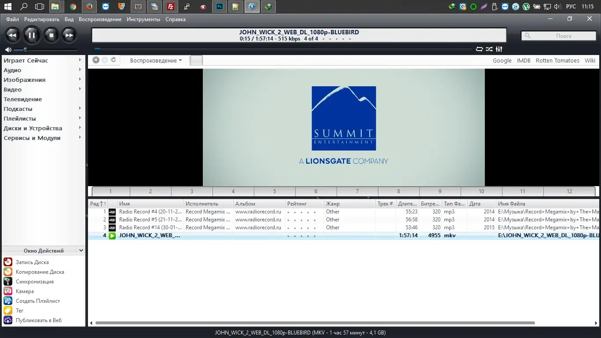The height and width of the screenshot is (338, 601).
Task: Seek in the playback progress bar
Action: coord(283,49)
